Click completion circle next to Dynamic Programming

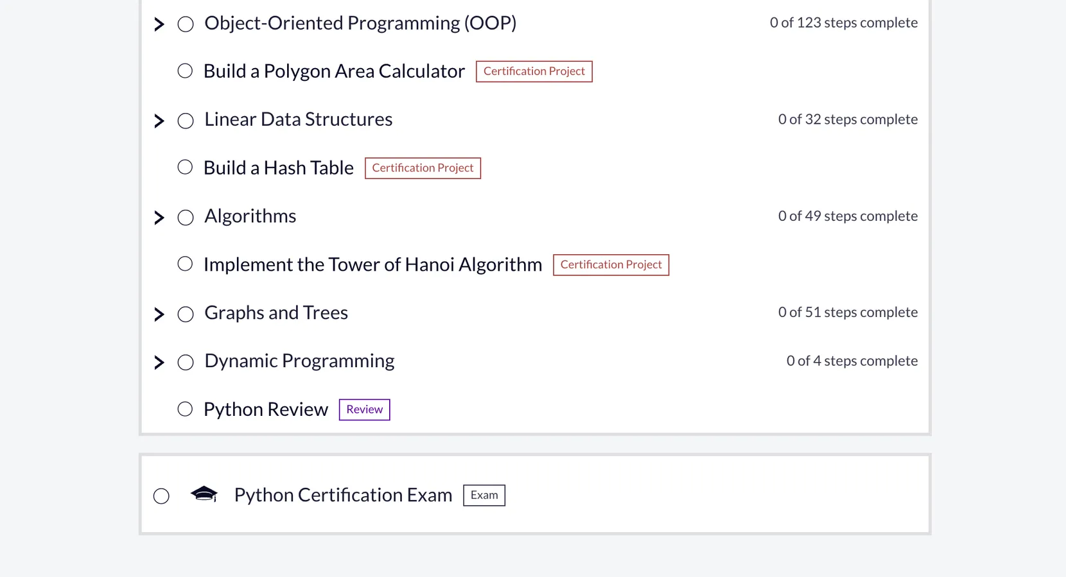(186, 363)
